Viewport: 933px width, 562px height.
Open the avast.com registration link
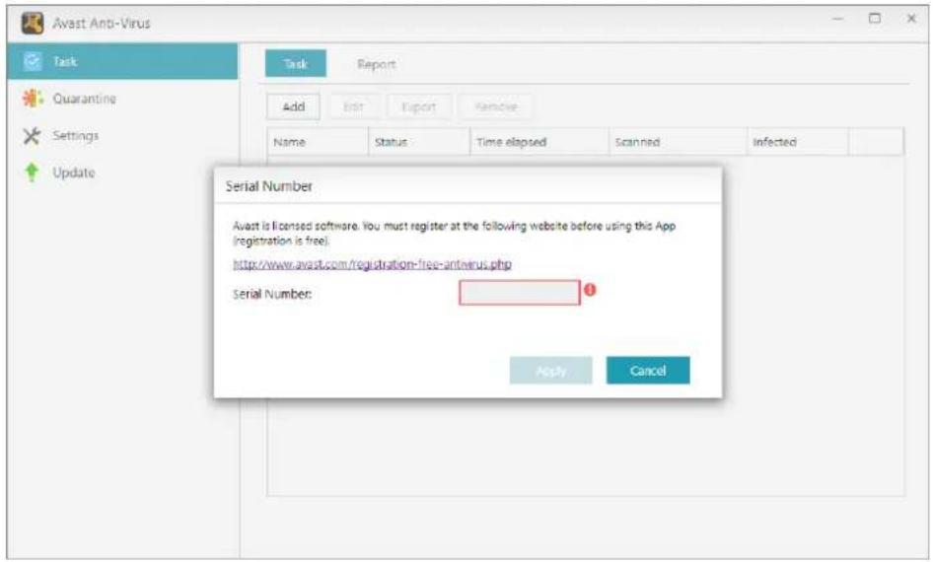372,264
